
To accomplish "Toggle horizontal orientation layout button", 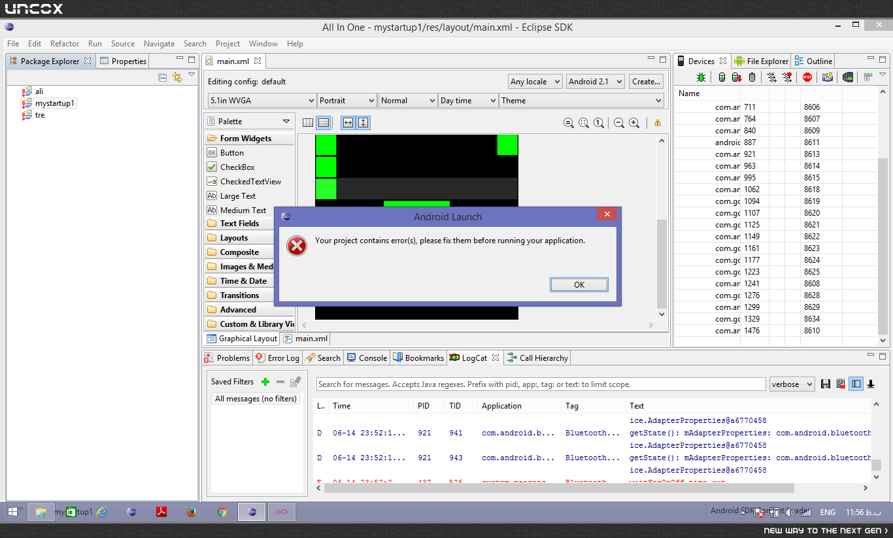I will [x=308, y=123].
